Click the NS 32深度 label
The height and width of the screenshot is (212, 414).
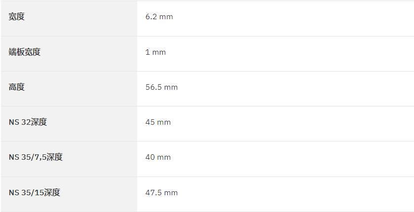(x=28, y=122)
